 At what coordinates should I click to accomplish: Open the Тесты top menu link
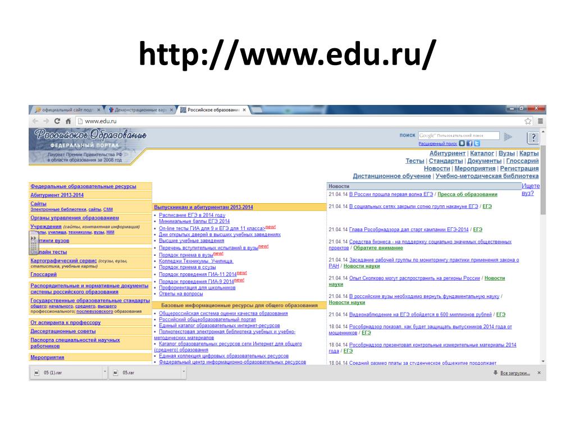pos(415,161)
